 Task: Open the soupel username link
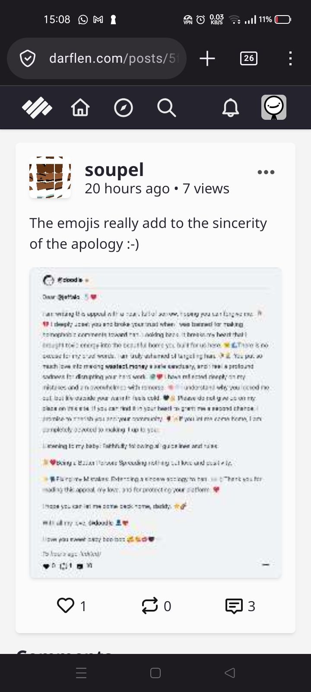114,170
